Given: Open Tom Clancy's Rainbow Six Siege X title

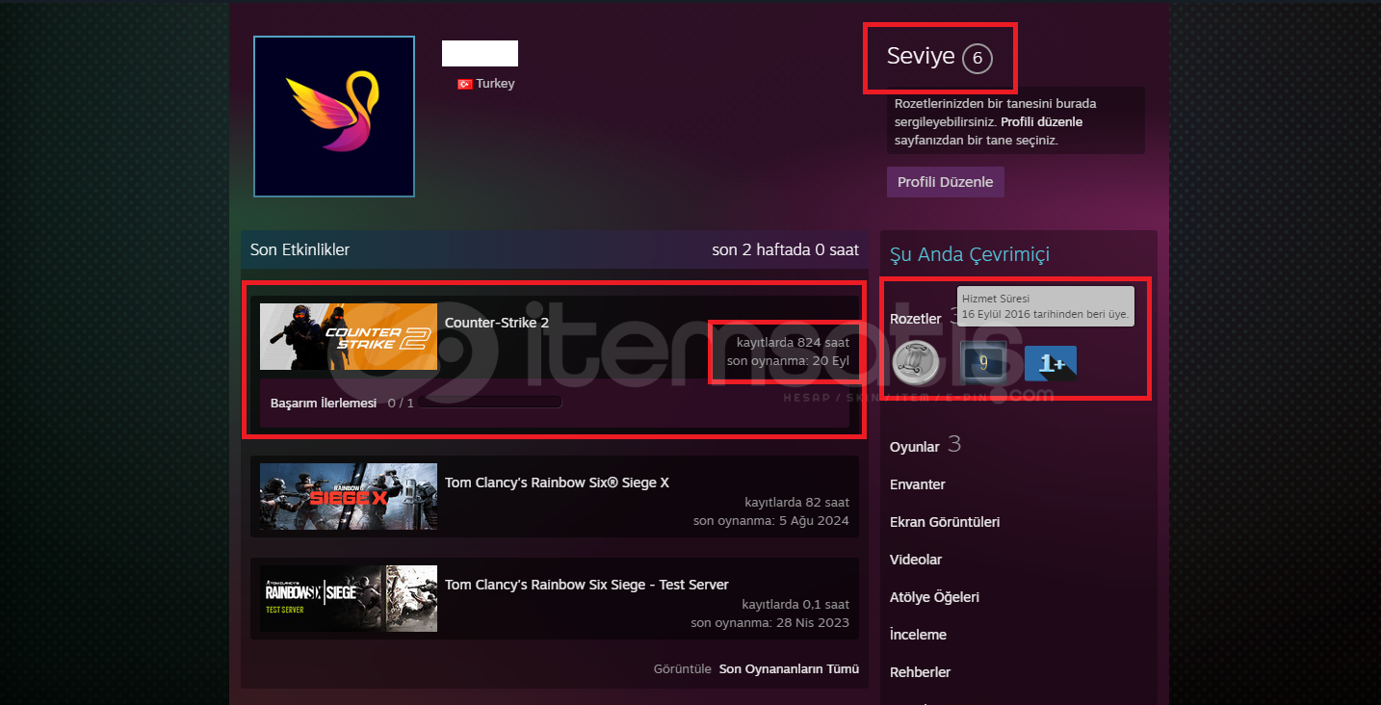Looking at the screenshot, I should 557,483.
